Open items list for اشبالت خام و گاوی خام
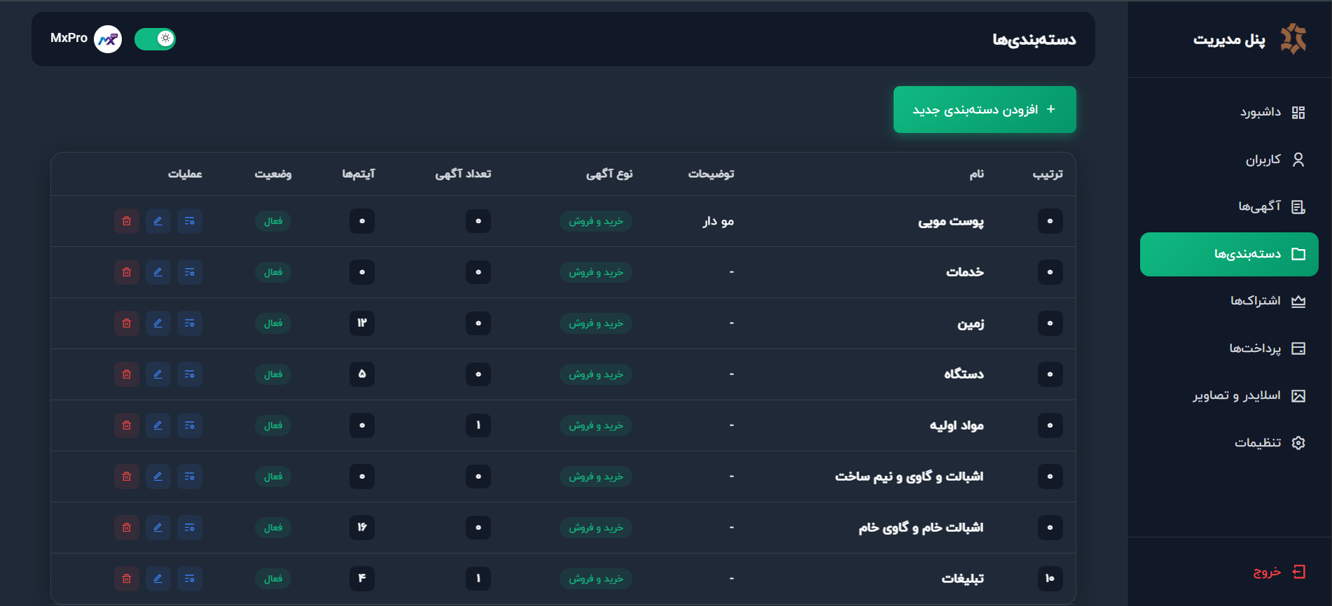 (190, 528)
